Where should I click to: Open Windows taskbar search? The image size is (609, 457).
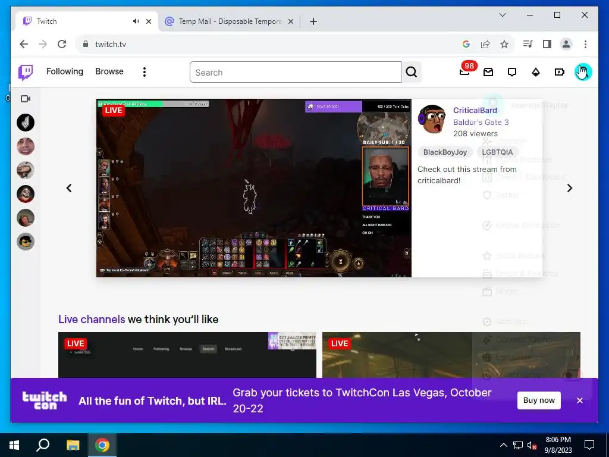coord(43,445)
